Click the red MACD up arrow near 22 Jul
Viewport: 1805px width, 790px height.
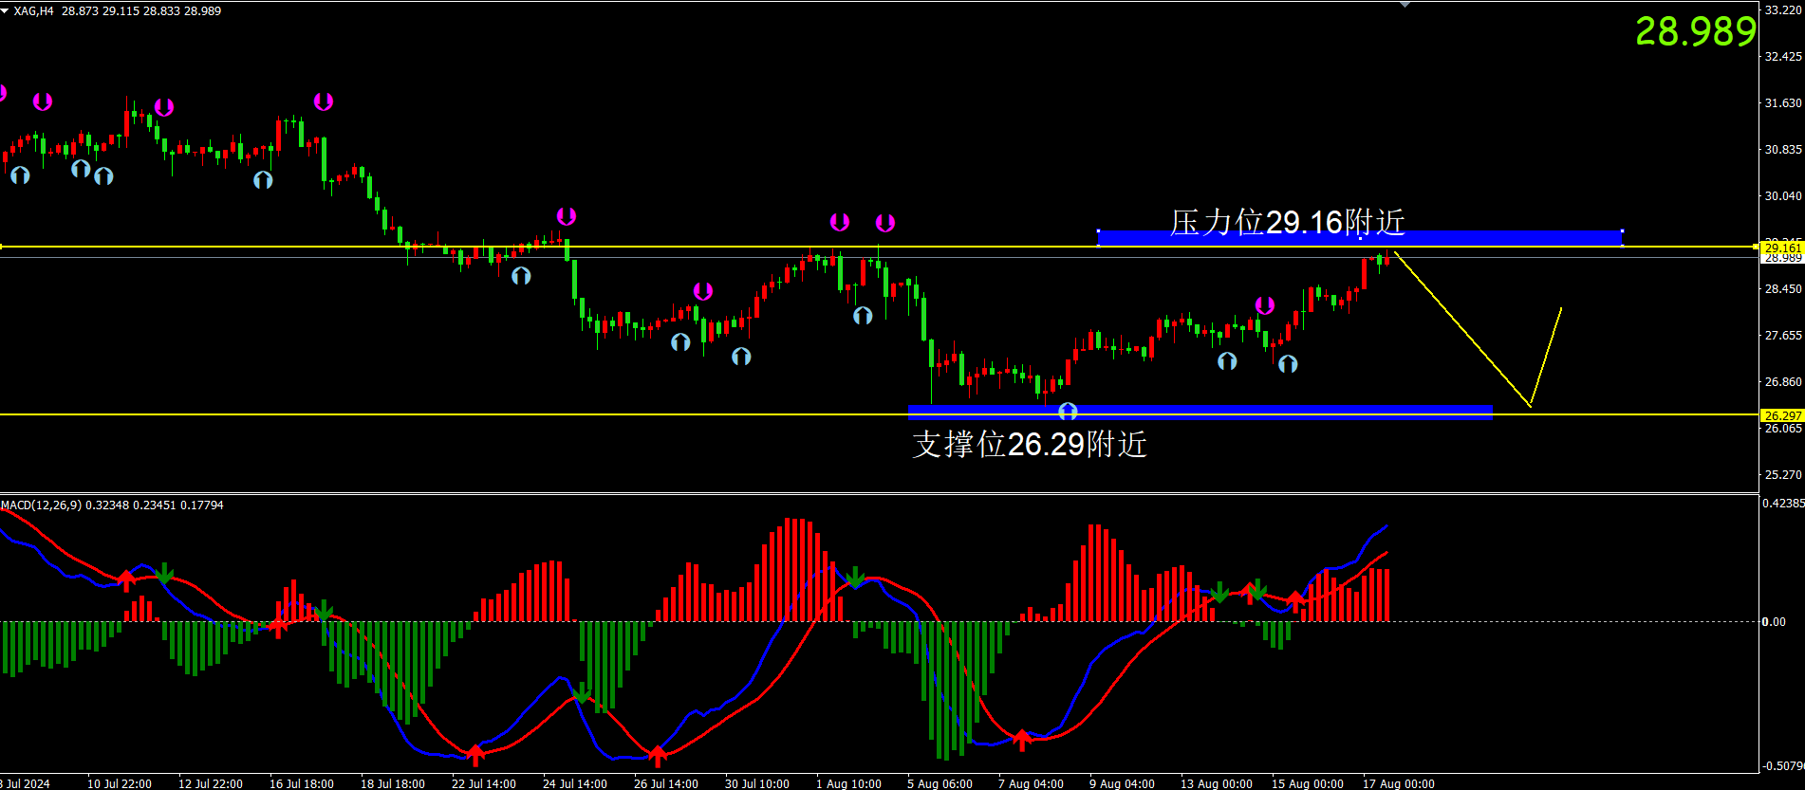[475, 754]
